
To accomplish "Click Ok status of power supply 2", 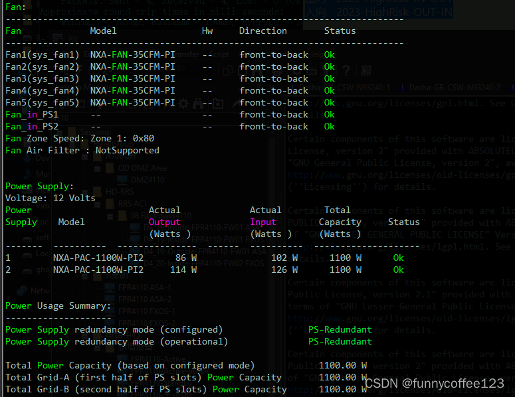I will click(399, 270).
